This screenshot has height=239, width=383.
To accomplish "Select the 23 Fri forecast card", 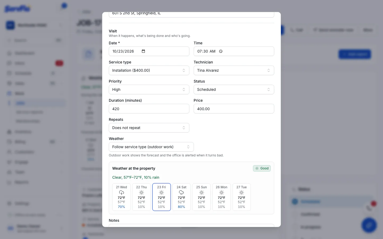I will click(x=161, y=197).
